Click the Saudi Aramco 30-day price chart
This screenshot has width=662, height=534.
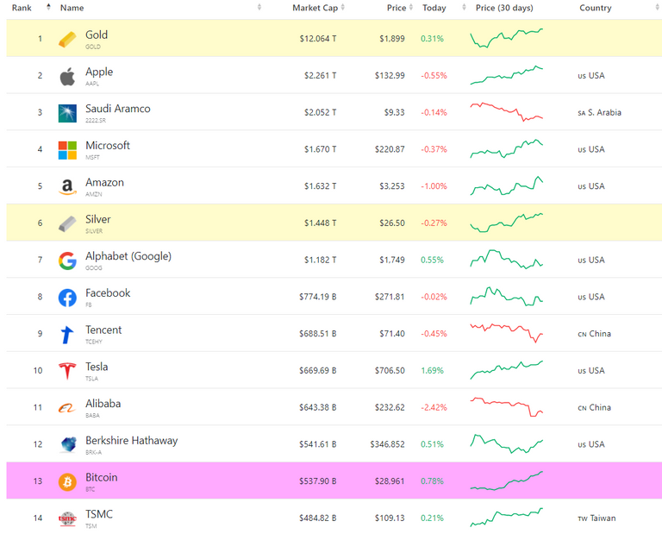[x=507, y=112]
